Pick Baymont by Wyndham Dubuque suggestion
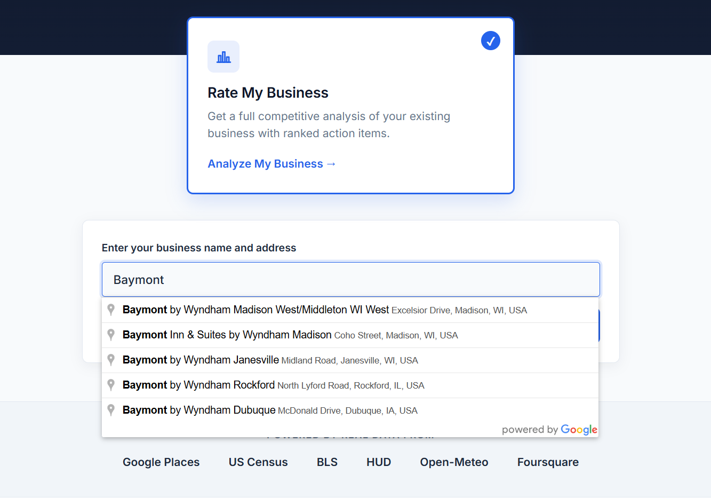Image resolution: width=711 pixels, height=498 pixels. coord(350,410)
